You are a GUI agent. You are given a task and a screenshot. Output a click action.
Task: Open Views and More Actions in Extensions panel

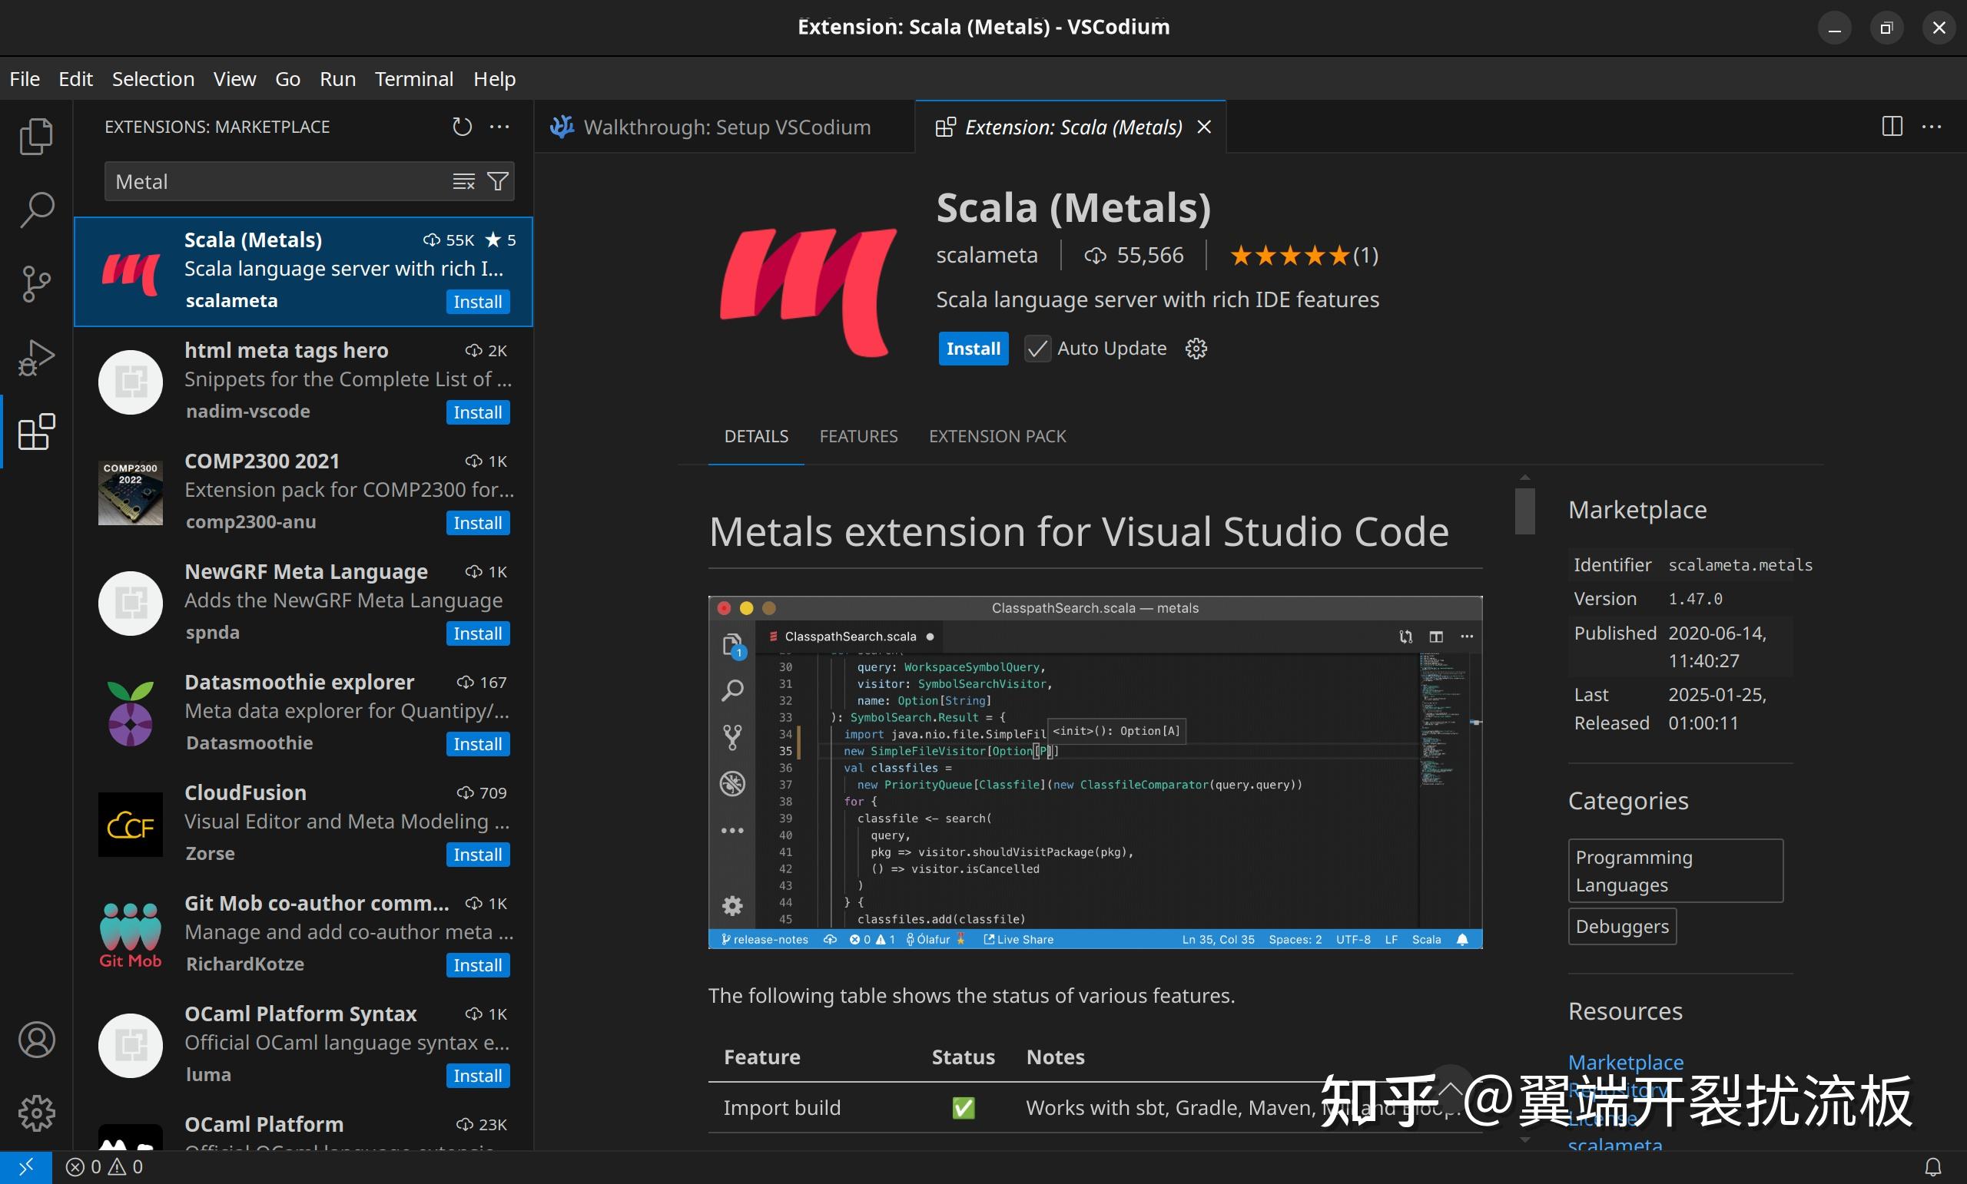click(x=499, y=126)
